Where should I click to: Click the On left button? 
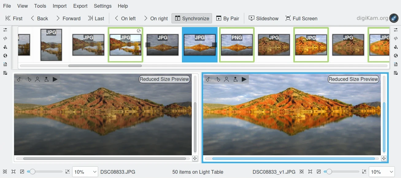pyautogui.click(x=125, y=18)
